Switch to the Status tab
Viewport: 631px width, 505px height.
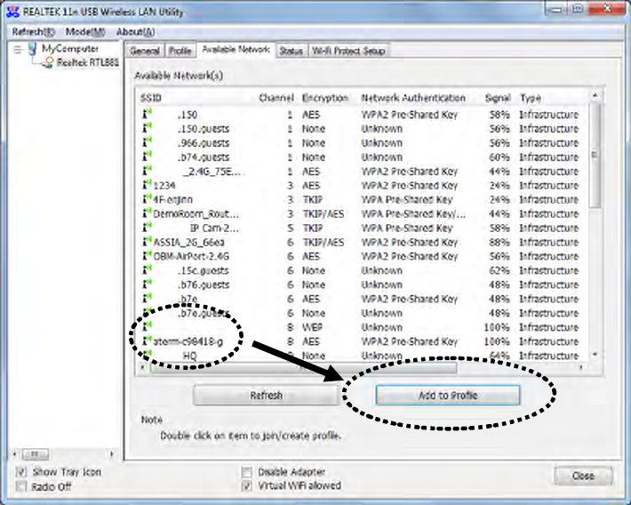point(291,52)
